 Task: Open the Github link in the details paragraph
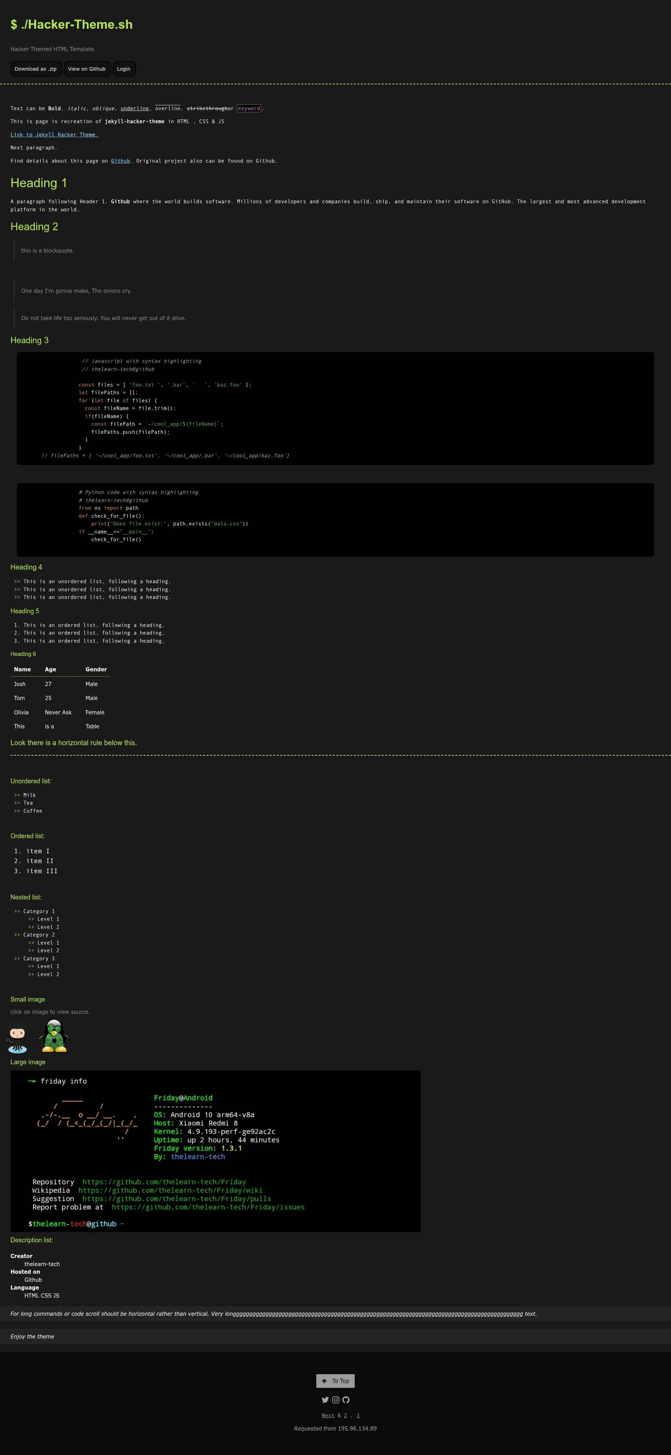(120, 161)
